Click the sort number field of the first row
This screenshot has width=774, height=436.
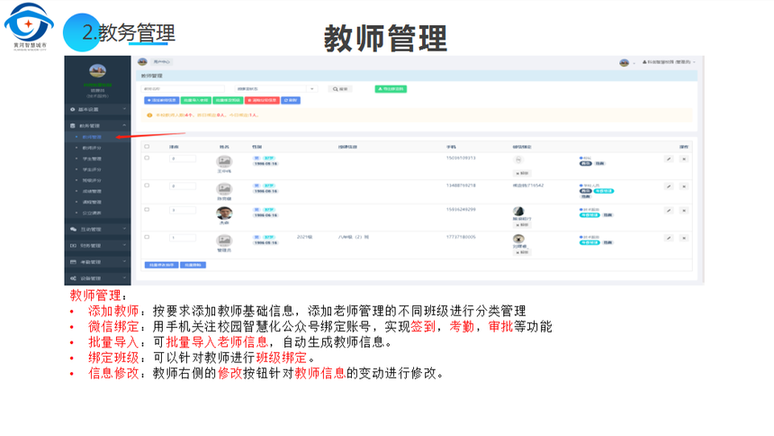183,159
